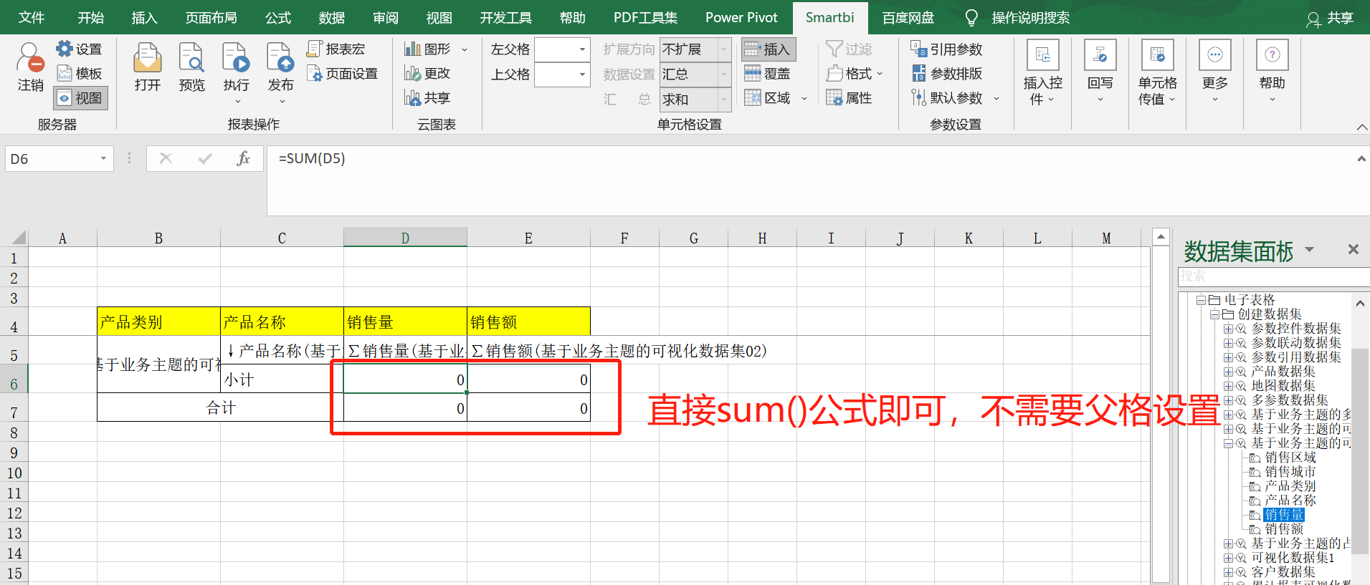Select the 产品类别 field in dataset tree
The image size is (1370, 585).
click(x=1290, y=486)
